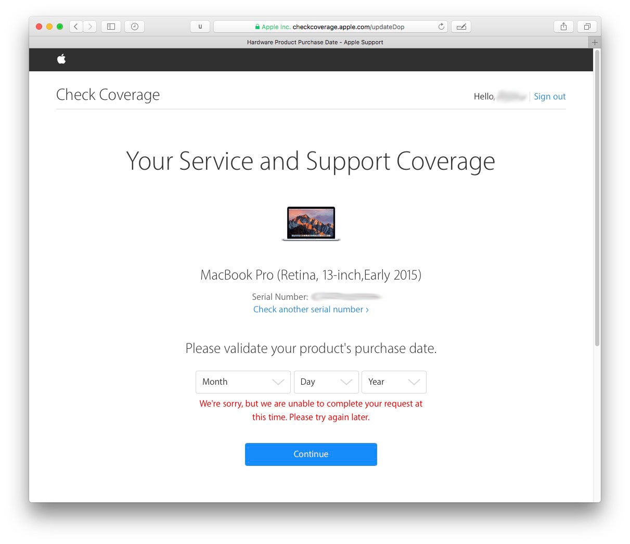Go back with Safari's back arrow
Image resolution: width=630 pixels, height=544 pixels.
click(x=76, y=27)
